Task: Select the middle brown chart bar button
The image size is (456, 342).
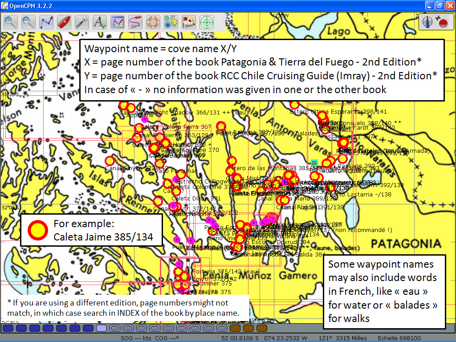Action: [248, 328]
